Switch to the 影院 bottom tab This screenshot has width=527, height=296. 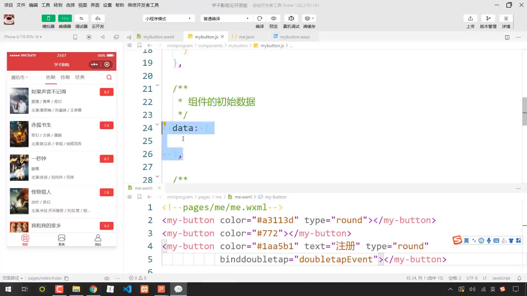(61, 240)
